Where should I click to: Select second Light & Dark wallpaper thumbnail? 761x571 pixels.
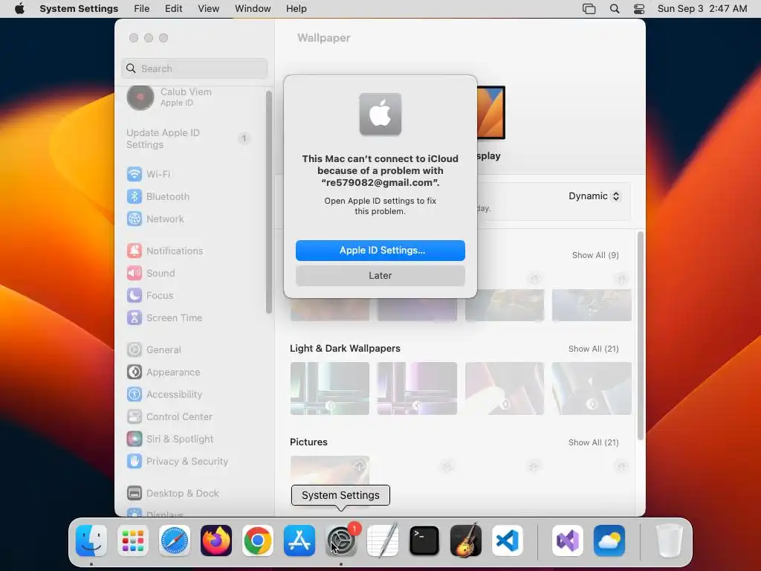click(x=417, y=388)
